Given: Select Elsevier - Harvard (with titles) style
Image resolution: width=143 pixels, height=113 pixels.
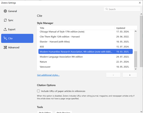Looking at the screenshot, I should coord(85,42).
